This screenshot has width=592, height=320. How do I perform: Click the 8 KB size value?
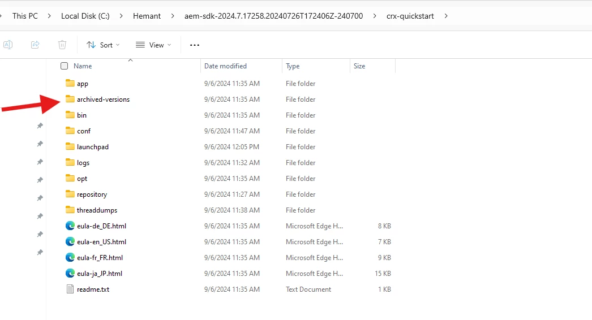tap(384, 226)
